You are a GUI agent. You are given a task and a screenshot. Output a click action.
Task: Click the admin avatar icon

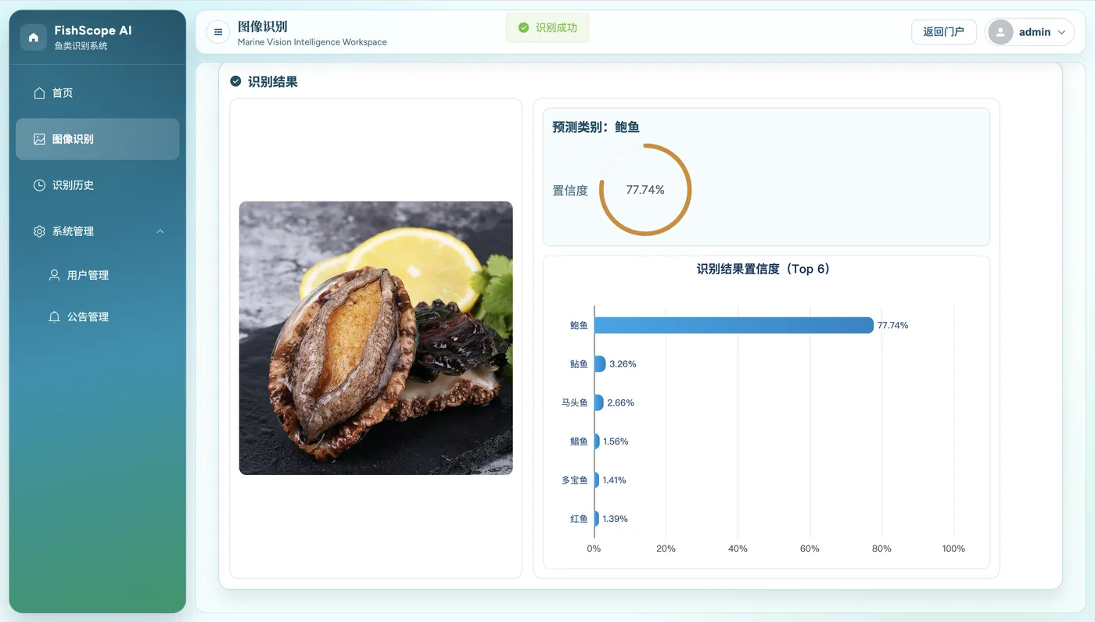[x=1000, y=32]
